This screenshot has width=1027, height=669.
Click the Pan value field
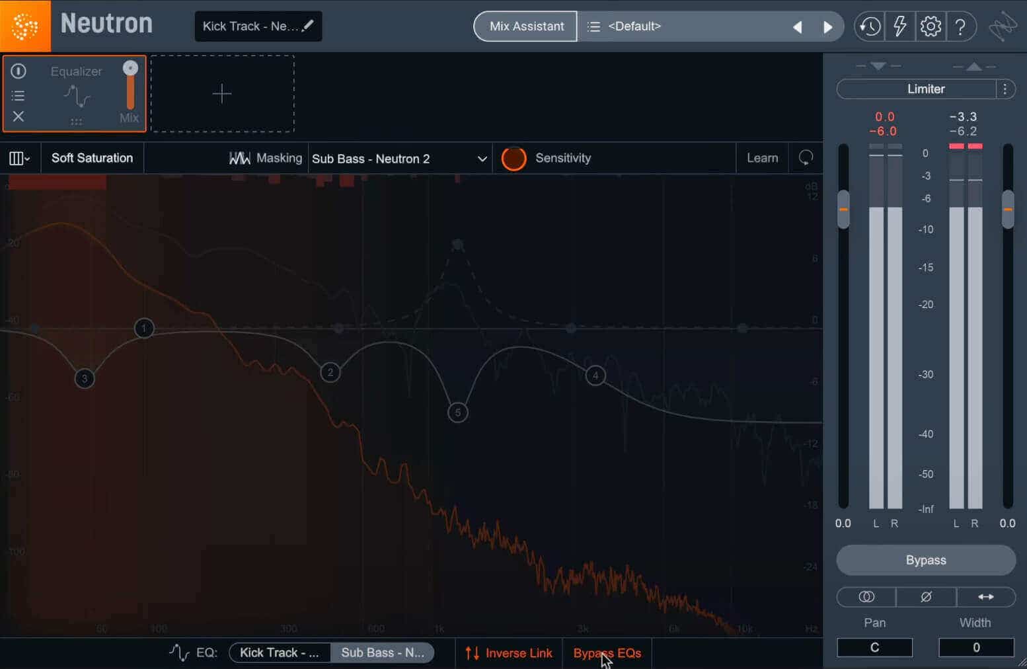(x=874, y=648)
